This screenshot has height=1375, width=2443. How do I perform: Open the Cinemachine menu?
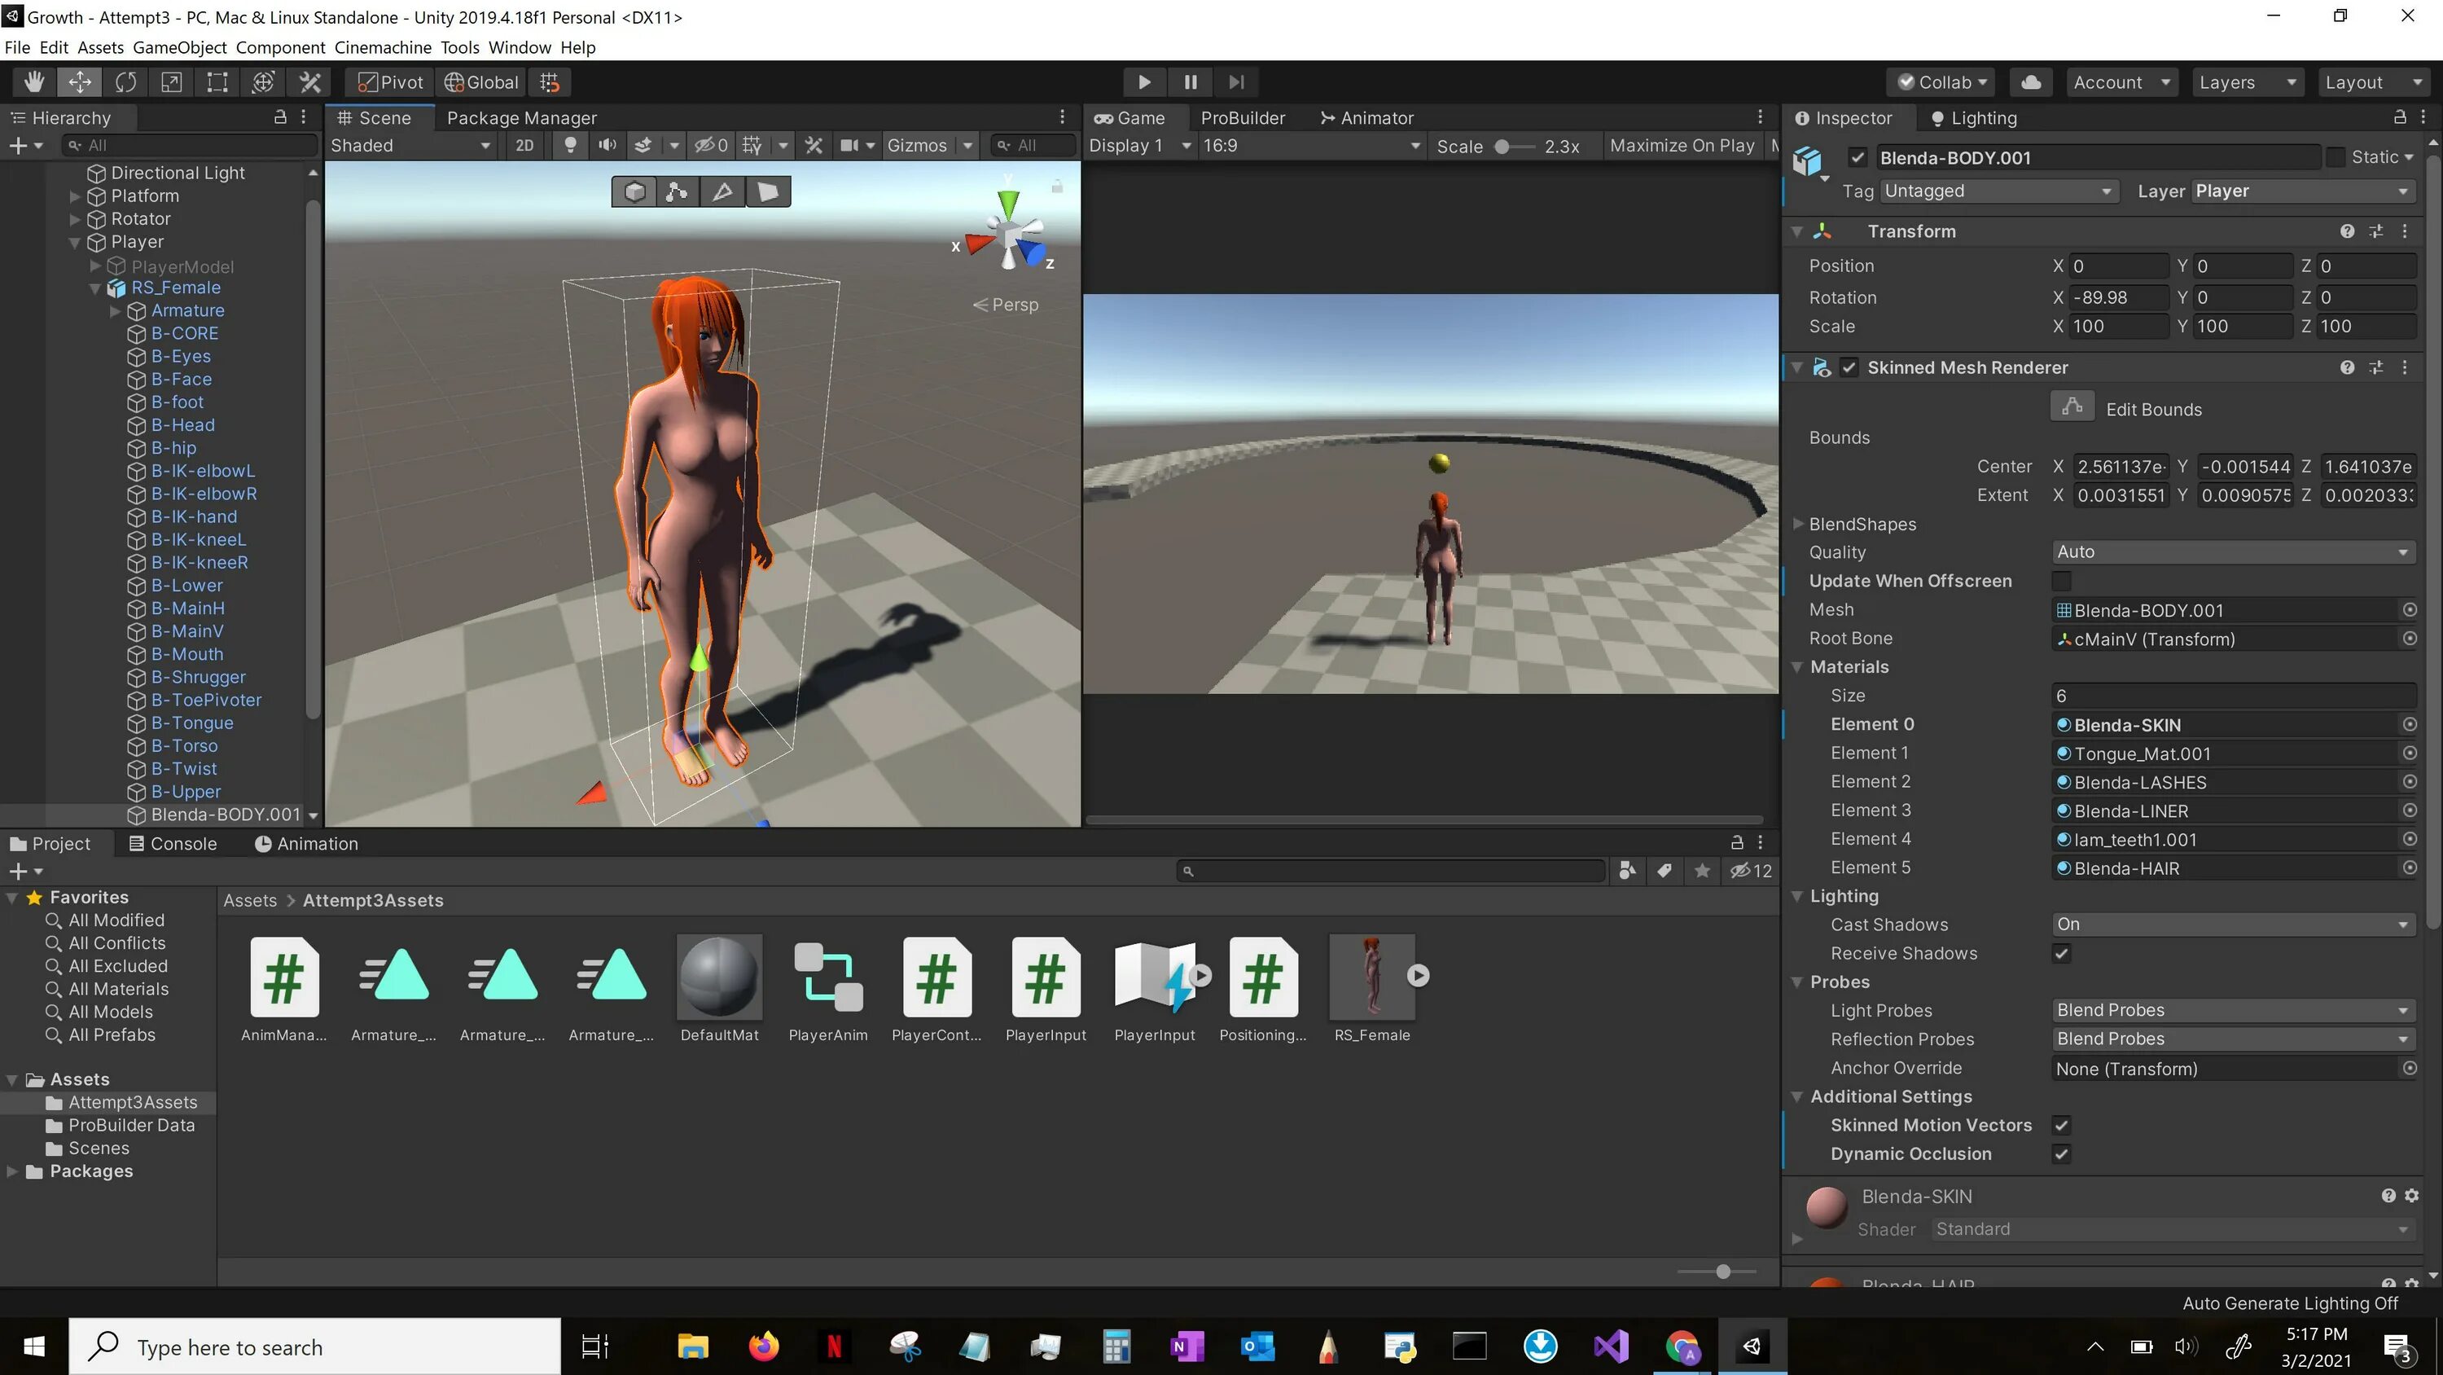[x=382, y=47]
